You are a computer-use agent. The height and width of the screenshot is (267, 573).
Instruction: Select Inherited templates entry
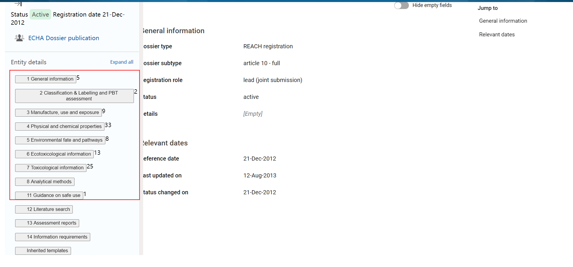coord(43,251)
